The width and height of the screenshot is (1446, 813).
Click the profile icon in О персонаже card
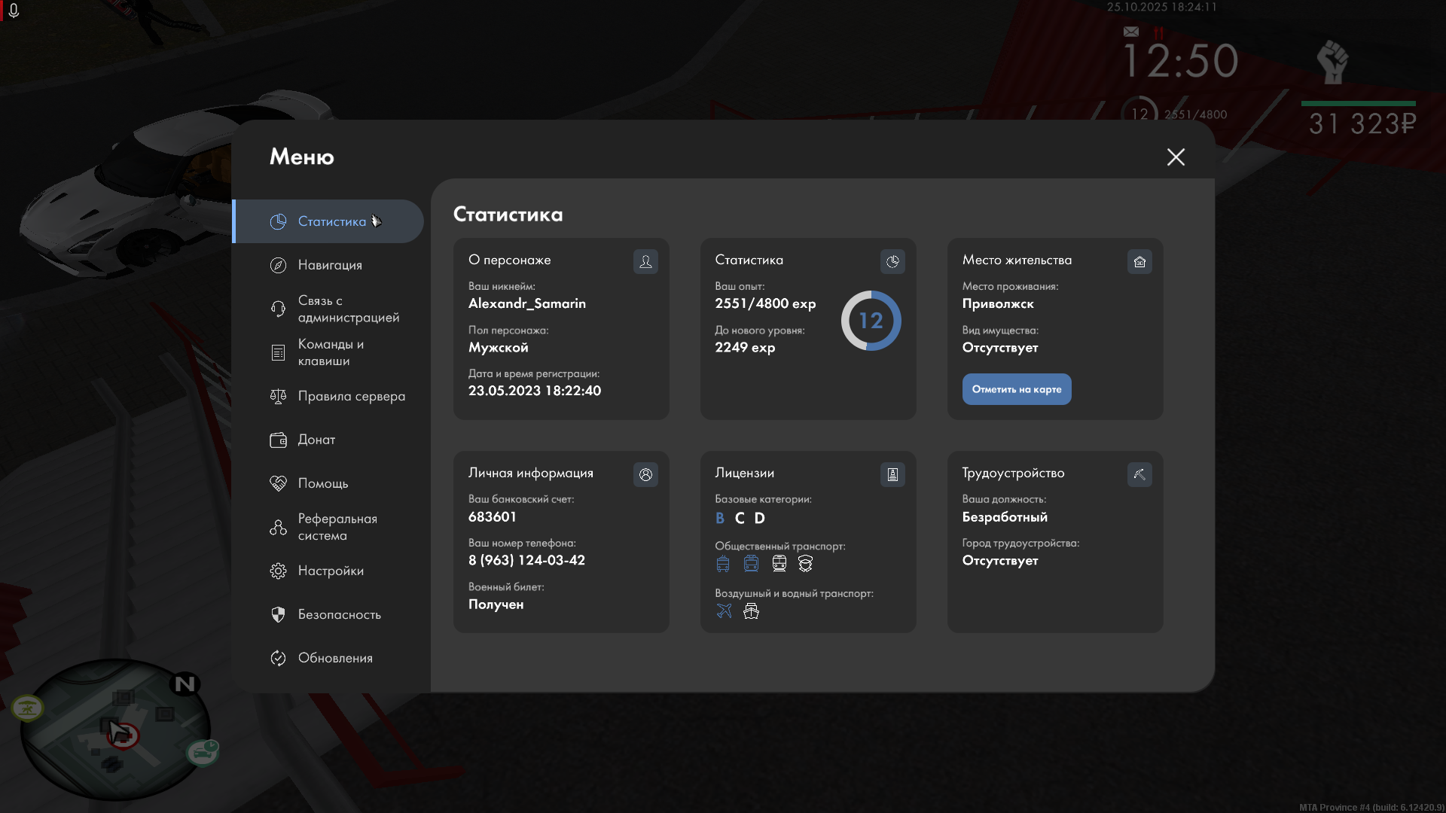pyautogui.click(x=645, y=261)
